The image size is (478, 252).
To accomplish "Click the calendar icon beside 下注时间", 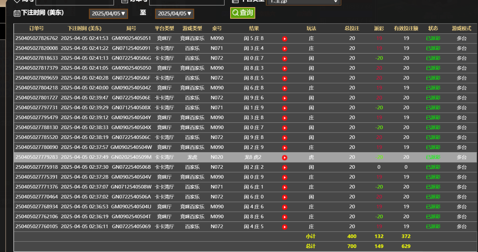I will [x=17, y=13].
